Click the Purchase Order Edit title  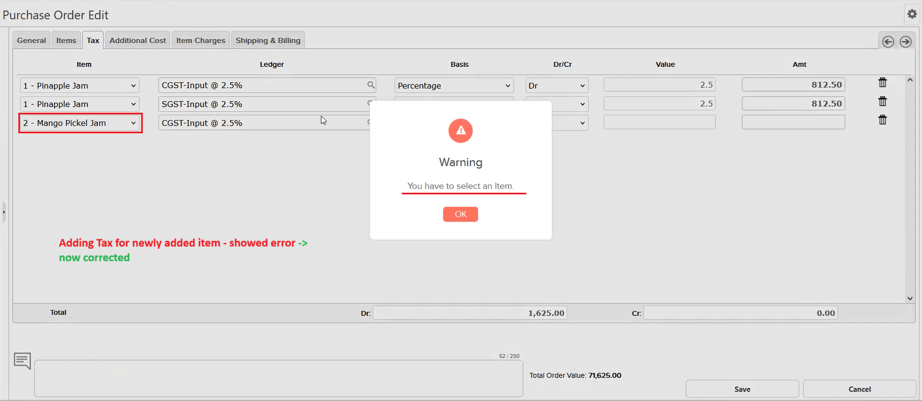coord(56,15)
